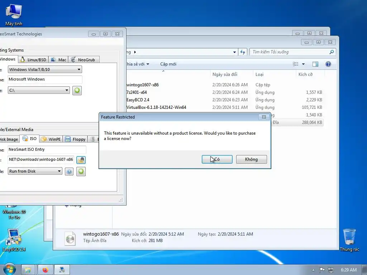Select the Floppy tab
The width and height of the screenshot is (367, 275).
point(75,139)
